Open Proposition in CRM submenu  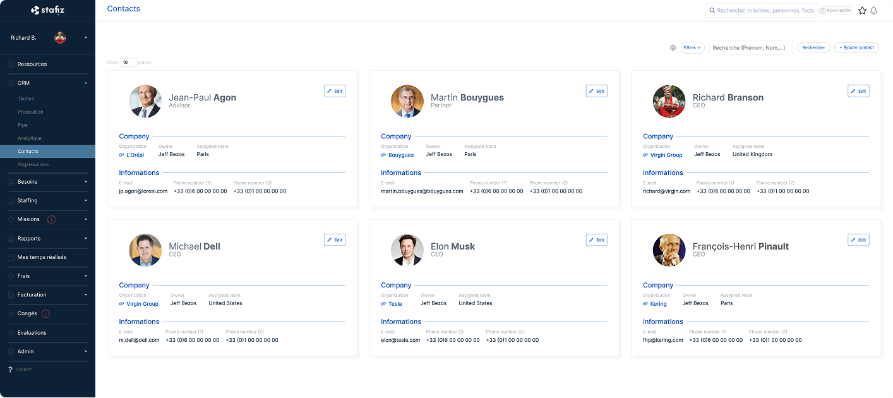[30, 112]
